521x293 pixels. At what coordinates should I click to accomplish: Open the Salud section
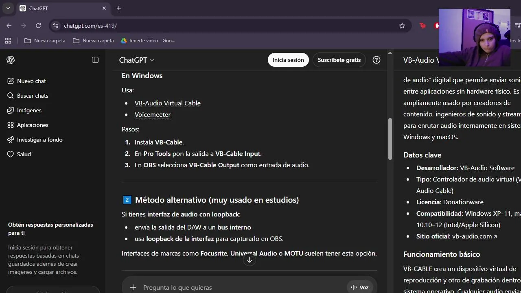coord(24,154)
